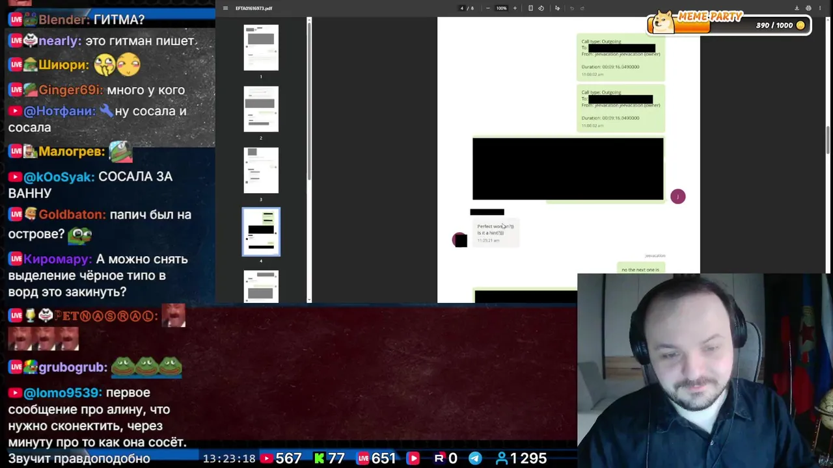The image size is (833, 468).
Task: Click the gold coin icon in Meme Party
Action: point(800,25)
